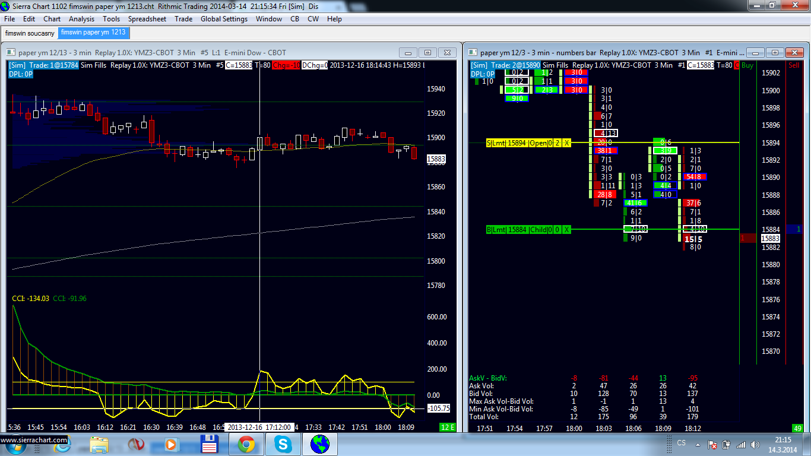Screen dimensions: 811x456
Task: Open the volume control in system tray
Action: point(755,444)
